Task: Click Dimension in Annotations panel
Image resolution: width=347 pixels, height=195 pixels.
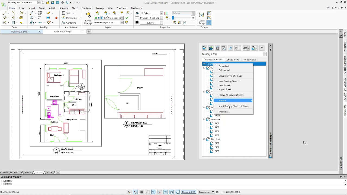Action: tap(71, 18)
